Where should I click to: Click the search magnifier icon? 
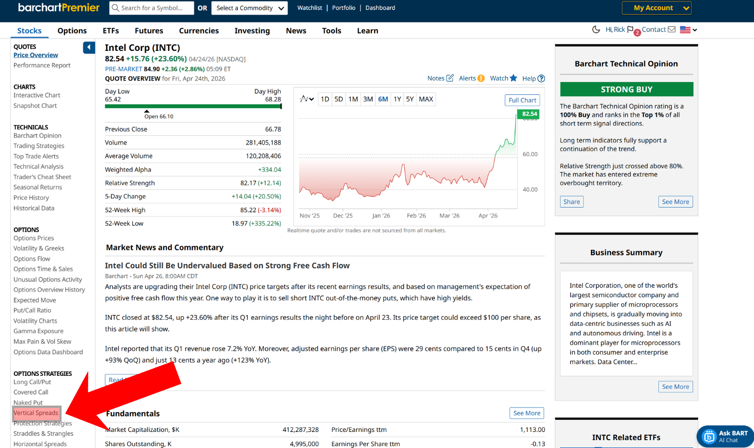(115, 8)
